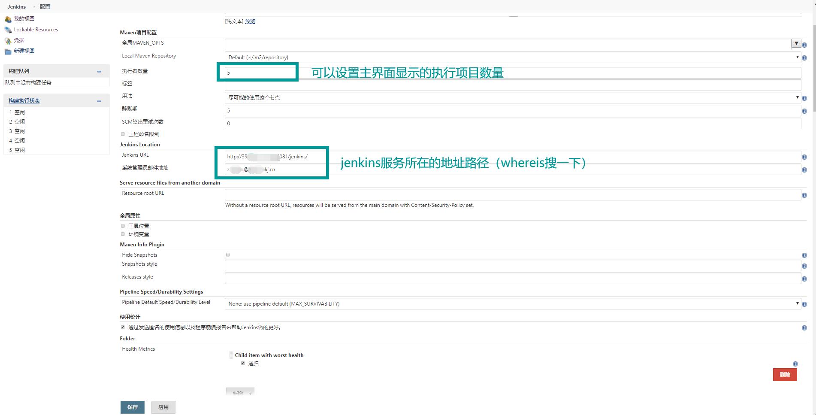Toggle the recursive (递归) checkbox
Viewport: 816px width, 415px height.
pos(243,363)
